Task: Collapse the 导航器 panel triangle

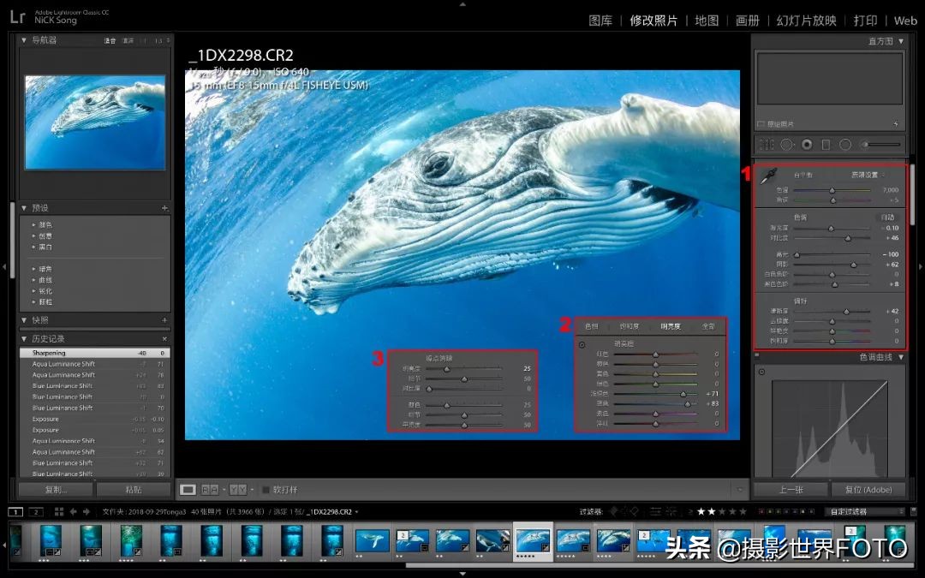Action: (24, 40)
